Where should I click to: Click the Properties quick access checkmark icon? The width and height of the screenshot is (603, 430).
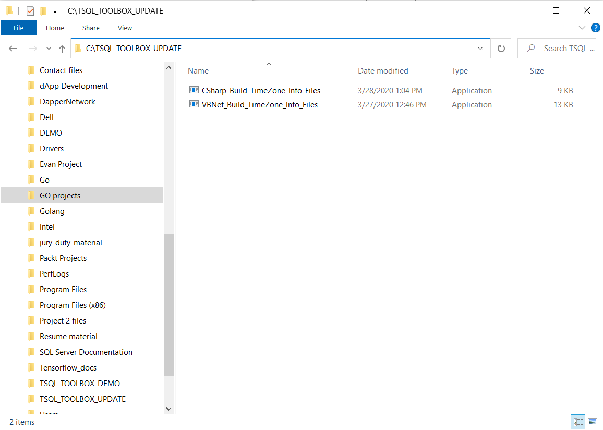30,11
